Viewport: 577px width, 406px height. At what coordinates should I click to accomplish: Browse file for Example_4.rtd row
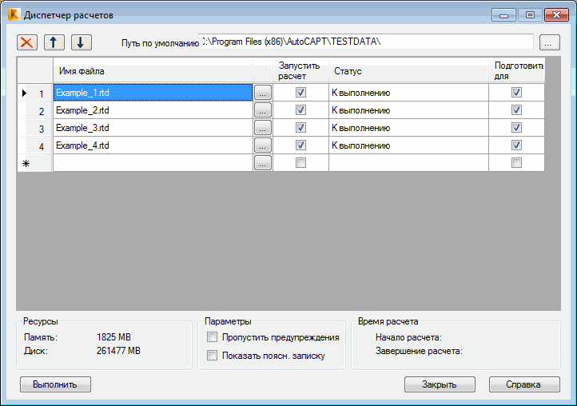pos(262,145)
